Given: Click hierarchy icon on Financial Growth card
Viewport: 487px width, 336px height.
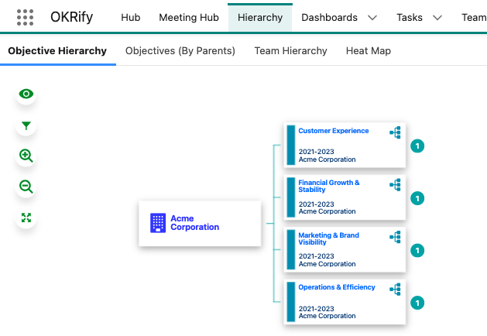Looking at the screenshot, I should click(x=395, y=185).
